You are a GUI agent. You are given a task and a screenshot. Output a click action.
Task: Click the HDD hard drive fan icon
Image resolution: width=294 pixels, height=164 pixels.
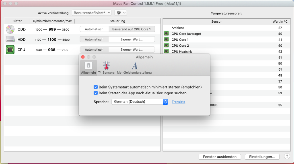(x=10, y=39)
